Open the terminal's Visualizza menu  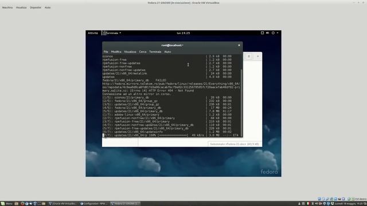pyautogui.click(x=130, y=51)
